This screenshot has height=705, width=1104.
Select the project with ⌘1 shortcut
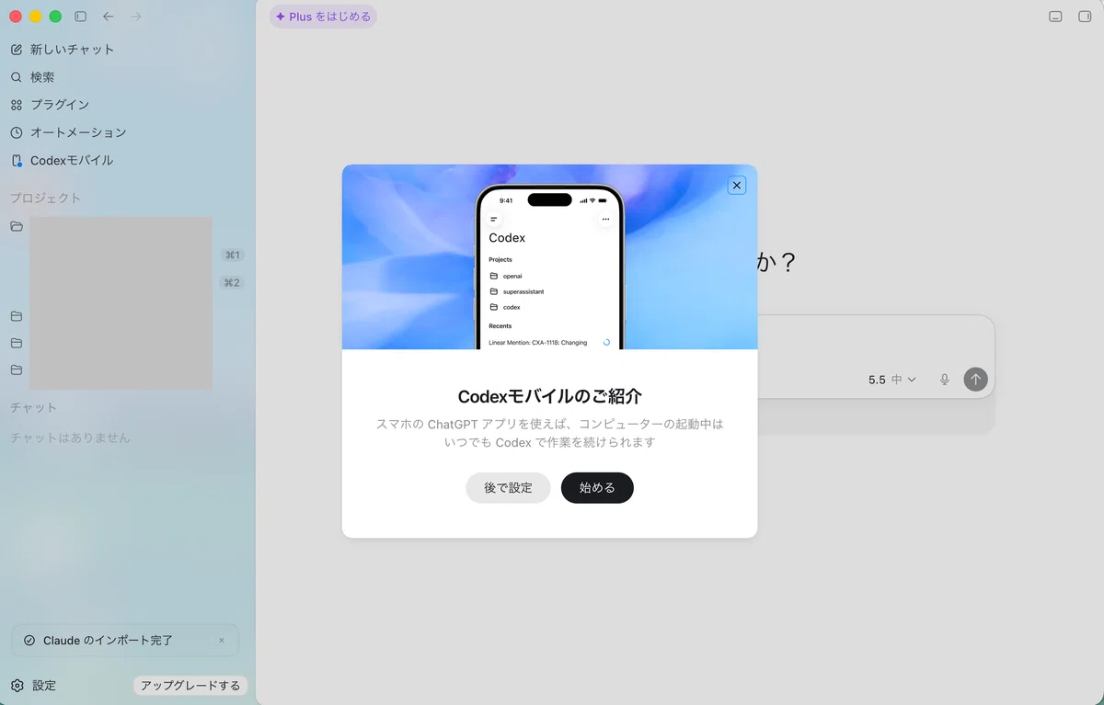(233, 255)
